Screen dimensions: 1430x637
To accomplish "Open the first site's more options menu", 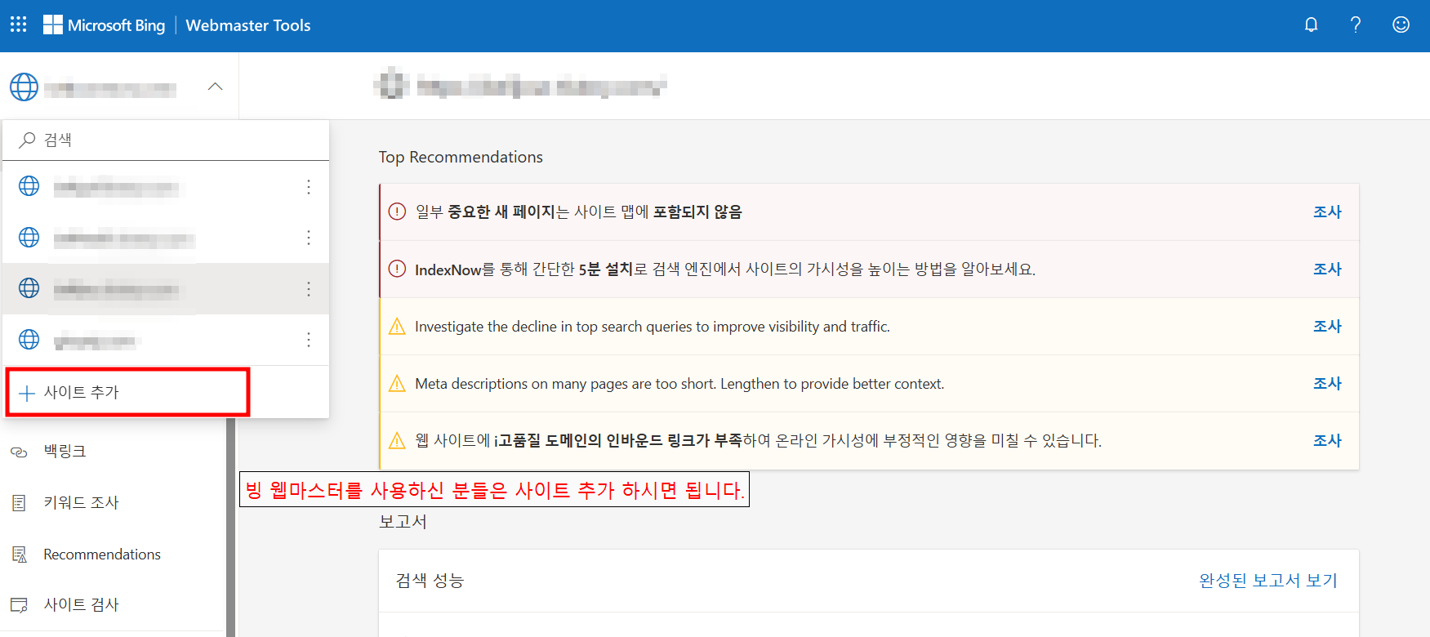I will click(x=309, y=187).
